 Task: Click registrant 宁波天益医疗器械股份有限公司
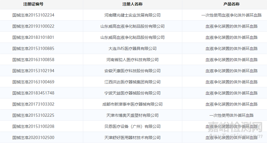(x=132, y=93)
